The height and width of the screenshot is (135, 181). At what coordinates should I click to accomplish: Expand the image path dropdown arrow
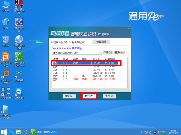click(x=100, y=53)
